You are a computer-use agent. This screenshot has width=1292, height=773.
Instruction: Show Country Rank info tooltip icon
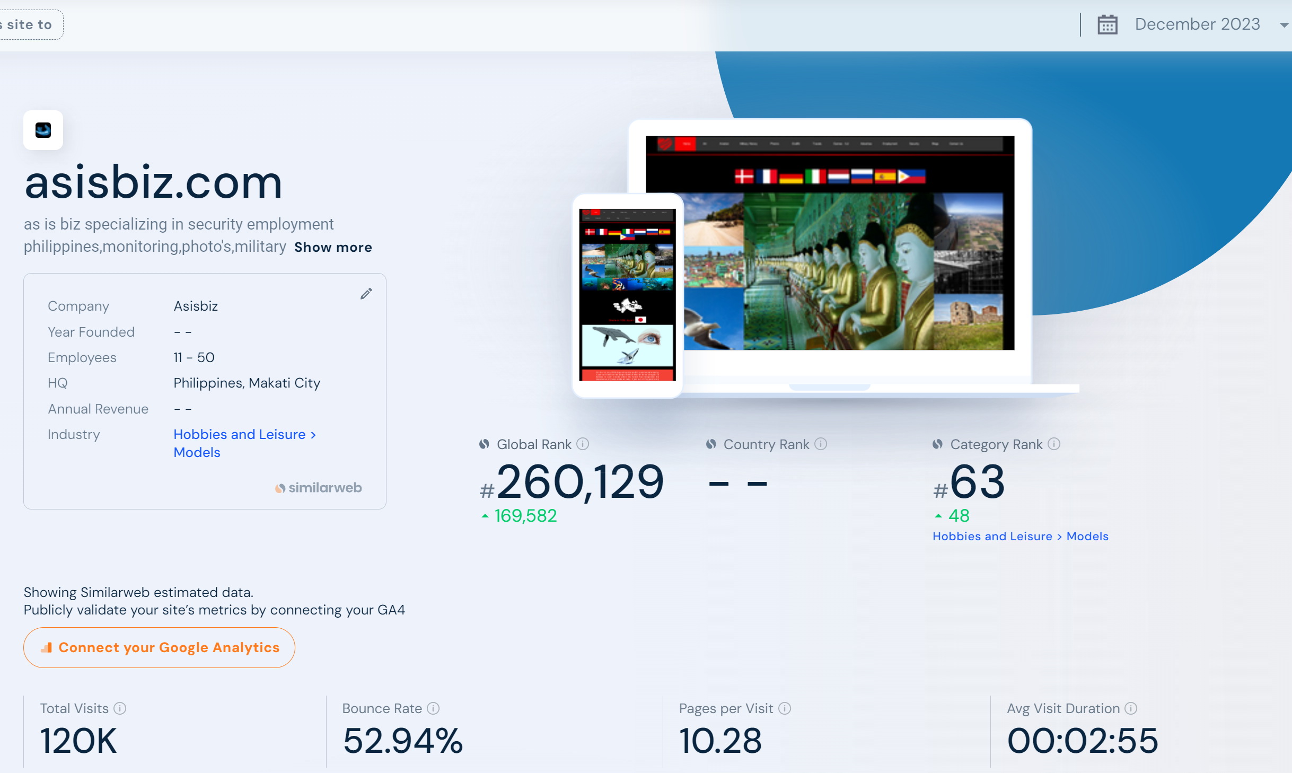coord(821,444)
